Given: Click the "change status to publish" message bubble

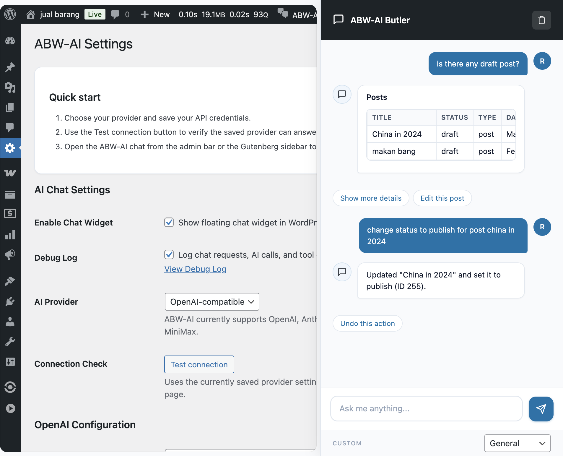Looking at the screenshot, I should pos(443,236).
